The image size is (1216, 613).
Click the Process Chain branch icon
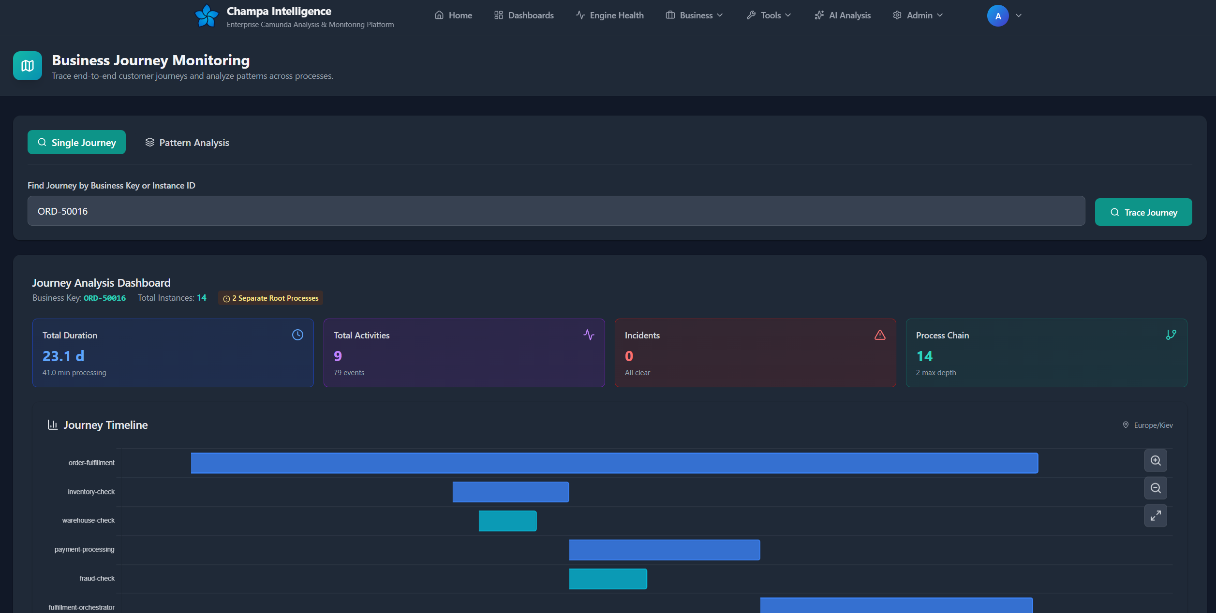pyautogui.click(x=1171, y=335)
